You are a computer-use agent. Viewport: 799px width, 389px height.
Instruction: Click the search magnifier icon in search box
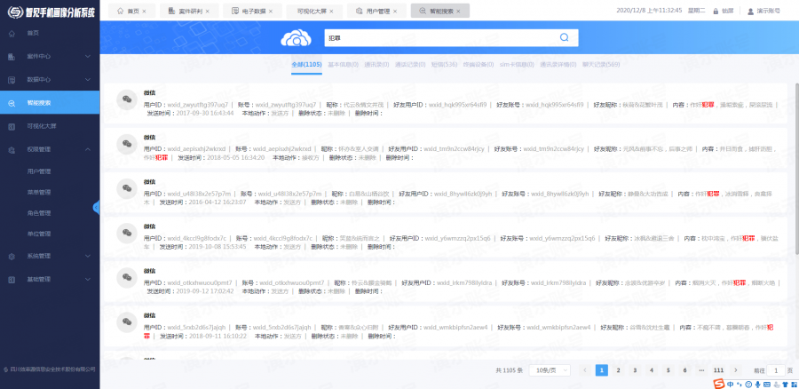click(x=564, y=37)
